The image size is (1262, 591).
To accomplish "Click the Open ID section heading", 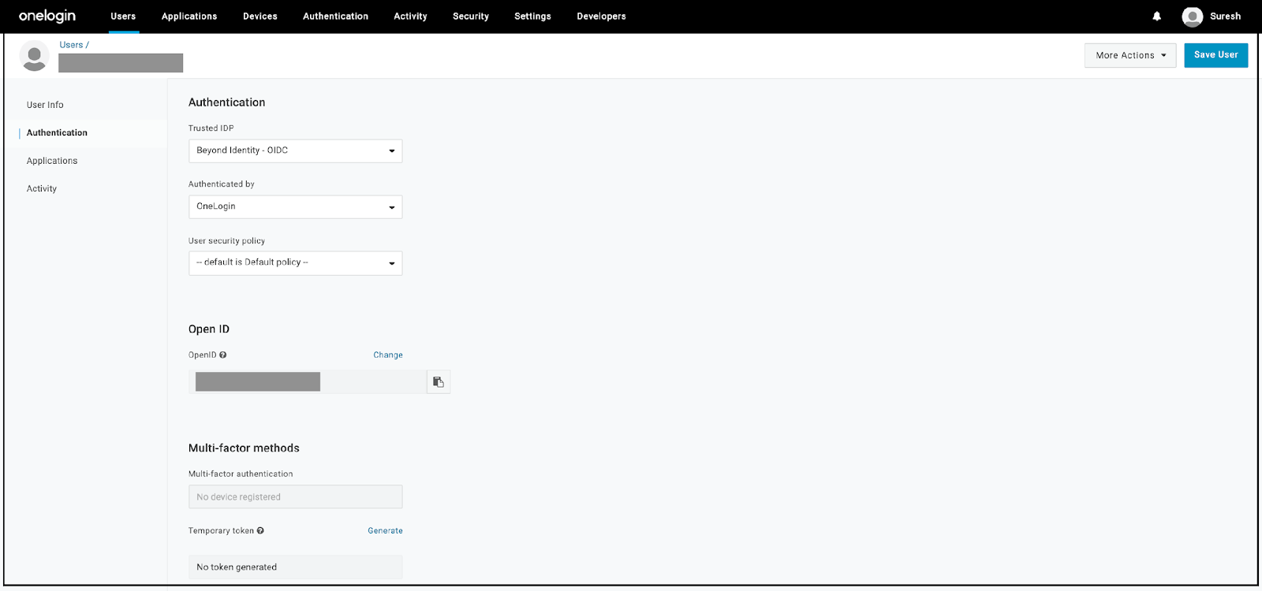I will tap(209, 329).
